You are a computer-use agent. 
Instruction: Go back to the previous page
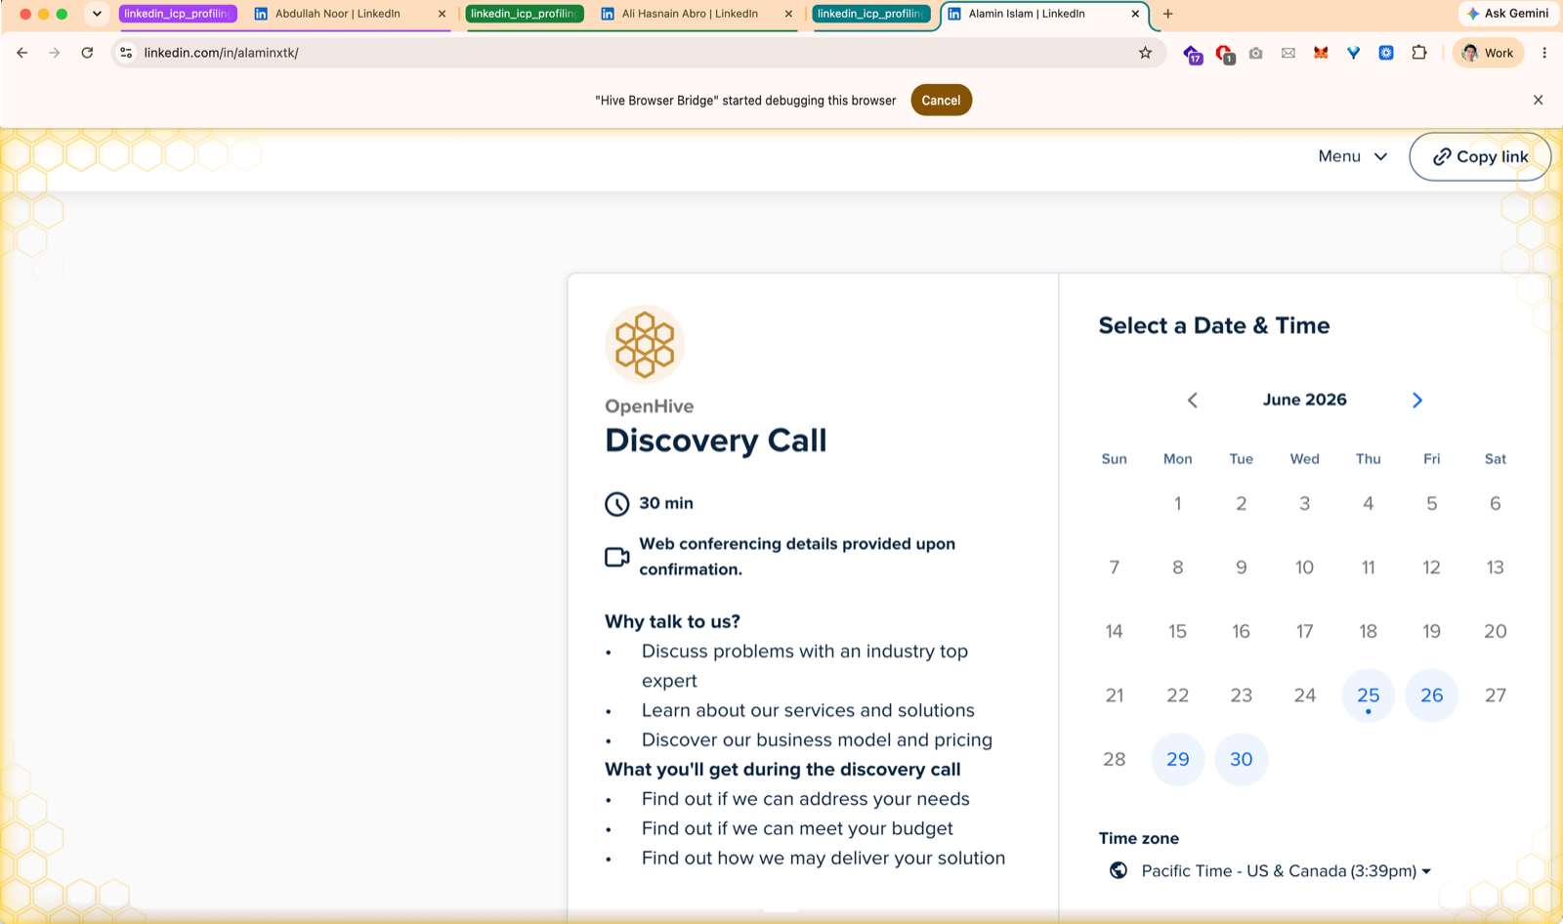pyautogui.click(x=21, y=53)
